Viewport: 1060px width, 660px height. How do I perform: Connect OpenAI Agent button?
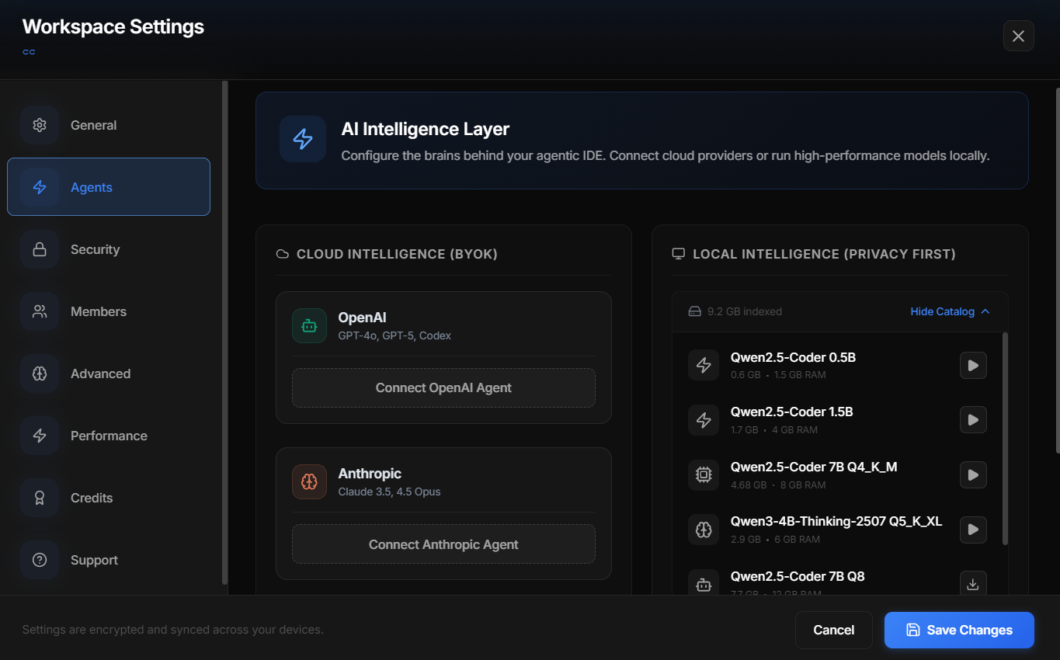[x=443, y=387]
